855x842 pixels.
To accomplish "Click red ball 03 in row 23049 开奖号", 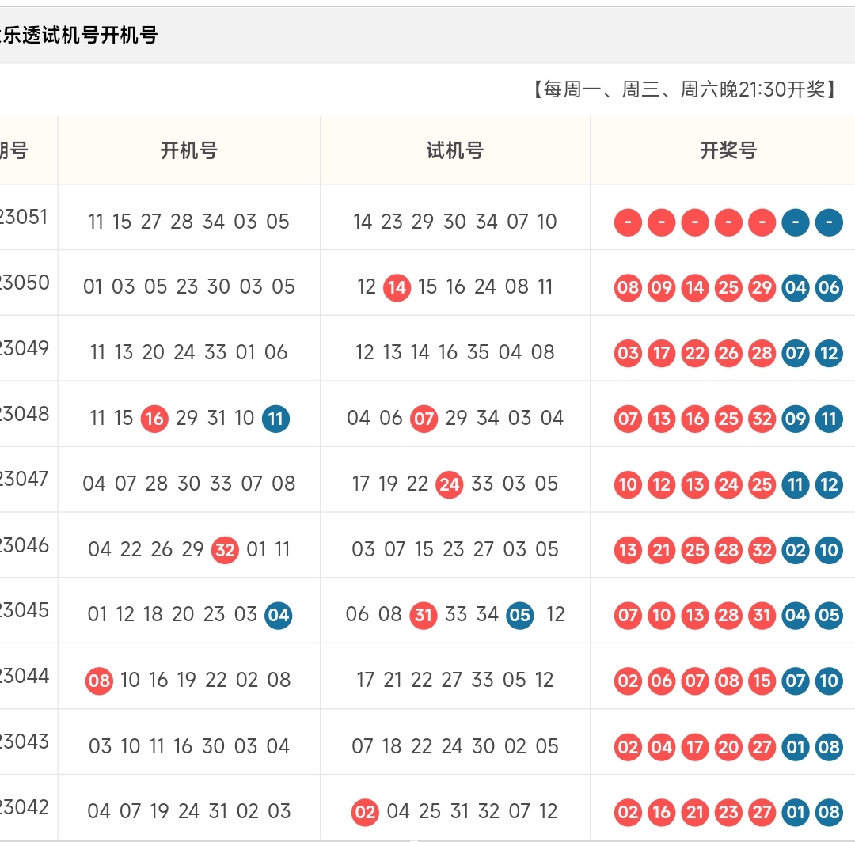I will coord(628,353).
